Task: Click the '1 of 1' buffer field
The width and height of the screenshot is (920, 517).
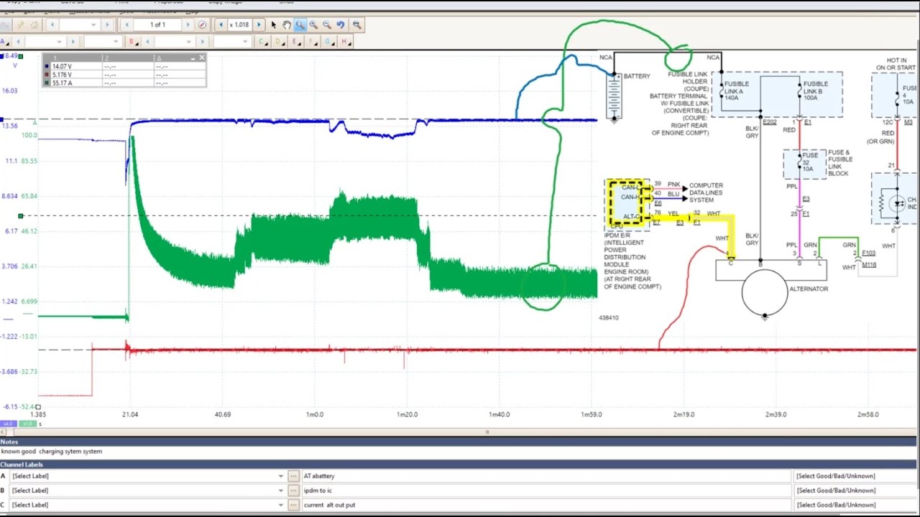Action: click(157, 24)
